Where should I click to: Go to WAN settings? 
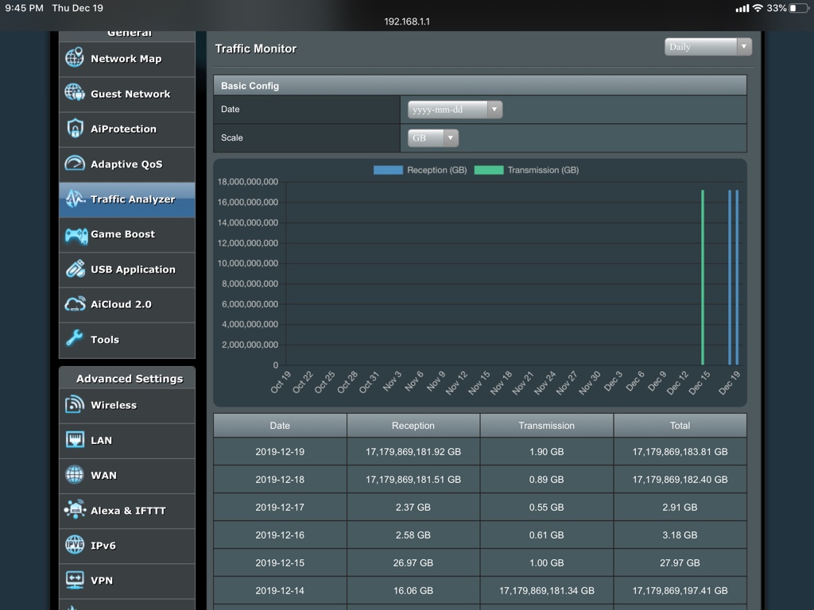pyautogui.click(x=127, y=475)
